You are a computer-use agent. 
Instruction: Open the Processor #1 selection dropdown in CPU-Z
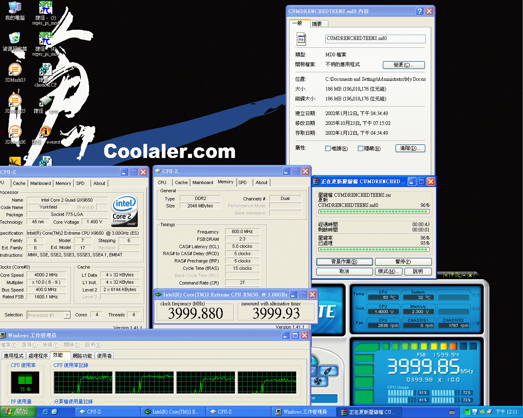click(x=49, y=315)
